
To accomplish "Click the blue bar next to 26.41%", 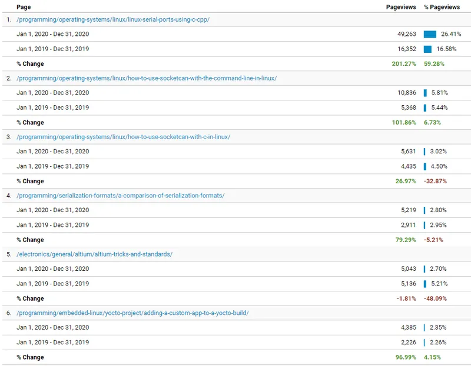I will coord(430,34).
